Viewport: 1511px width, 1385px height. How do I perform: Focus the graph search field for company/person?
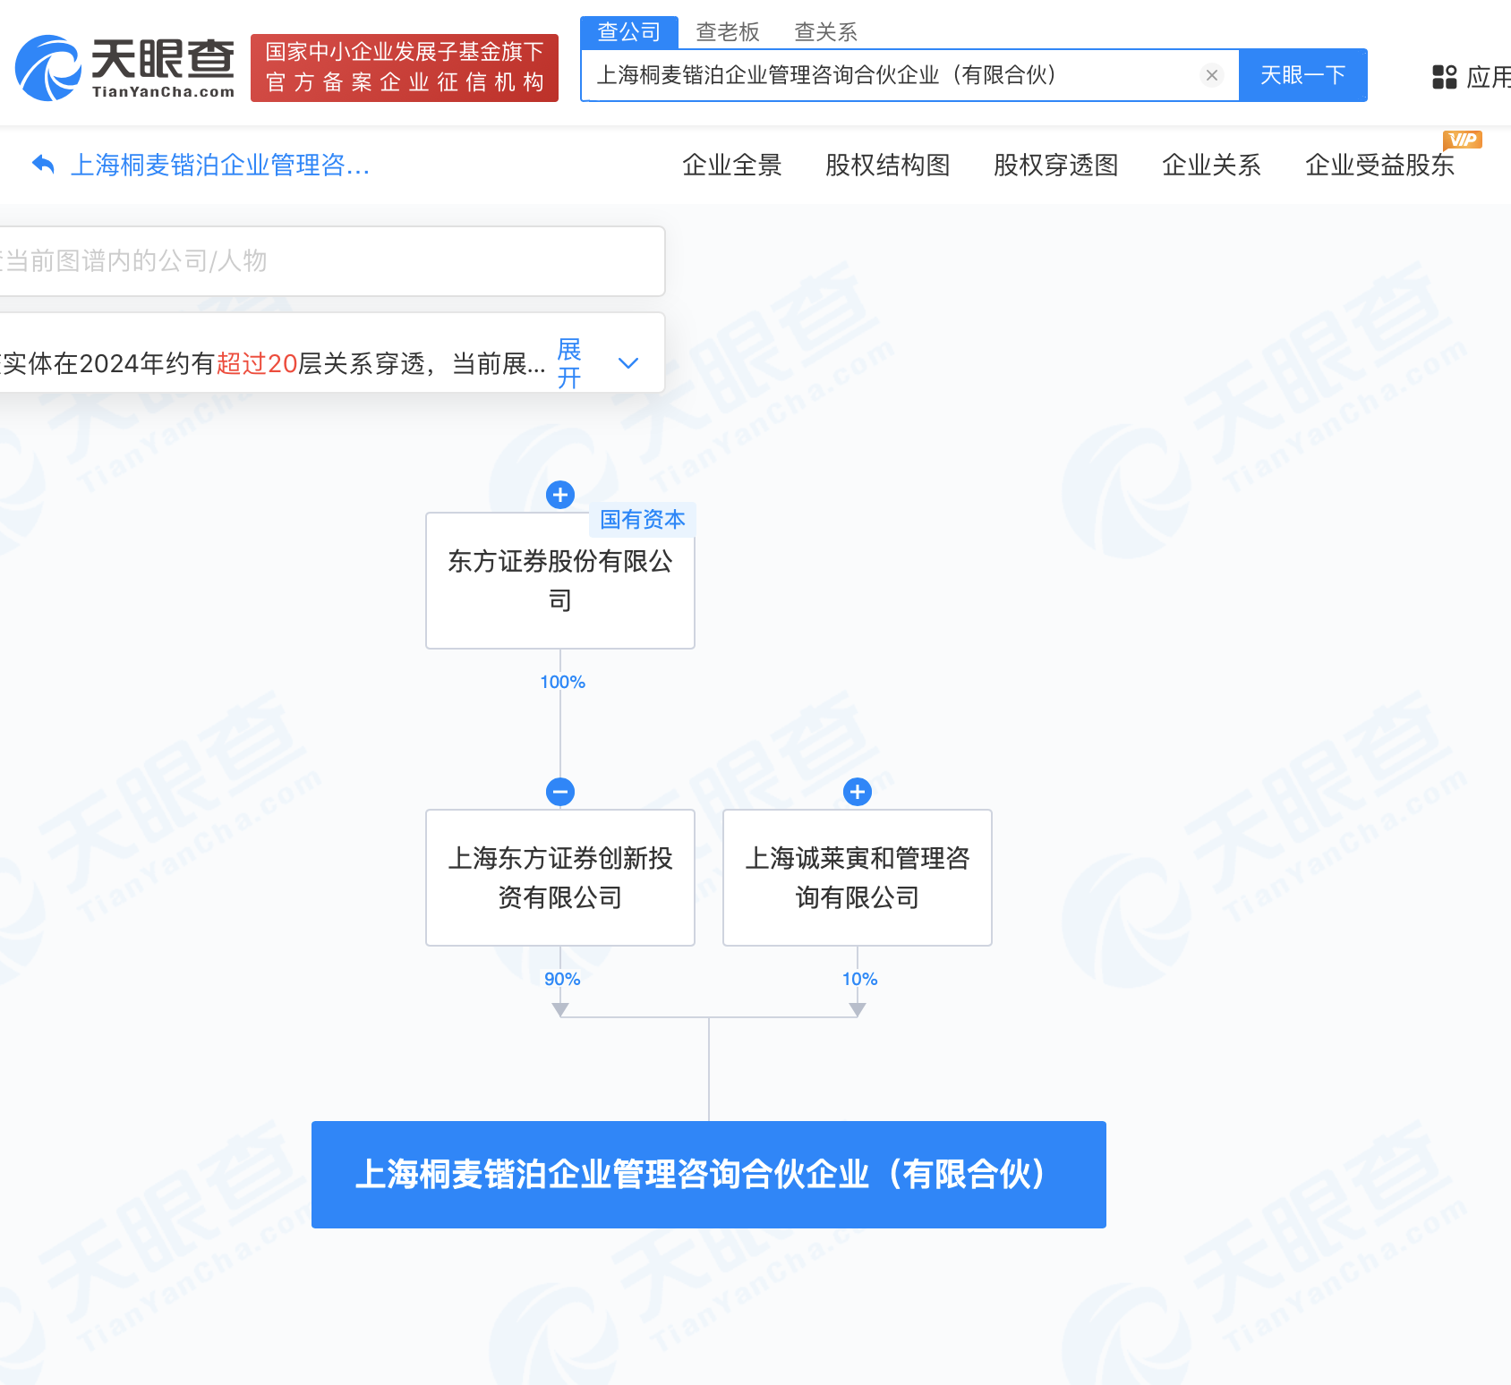(x=331, y=261)
